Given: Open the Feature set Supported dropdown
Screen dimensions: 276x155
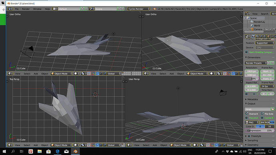Looking at the screenshot, I should pos(265,43).
